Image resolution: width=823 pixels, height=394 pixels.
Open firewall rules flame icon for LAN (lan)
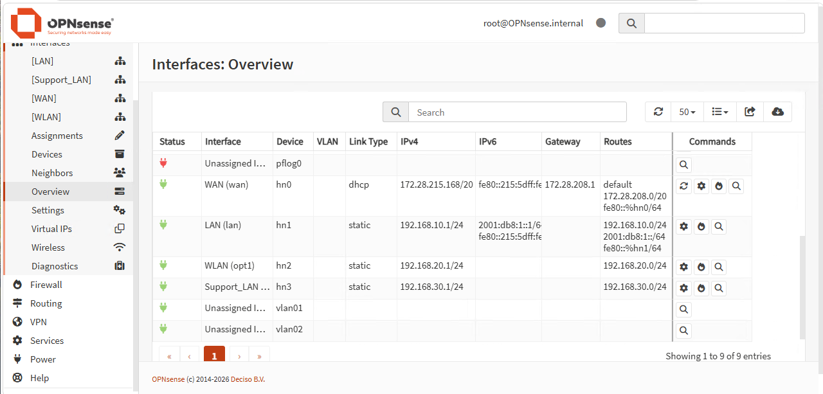(x=701, y=227)
